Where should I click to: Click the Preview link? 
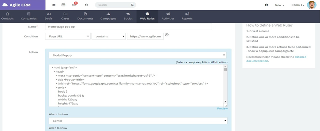click(222, 109)
